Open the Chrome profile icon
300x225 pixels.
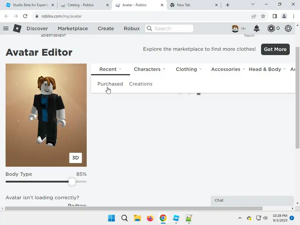[284, 16]
